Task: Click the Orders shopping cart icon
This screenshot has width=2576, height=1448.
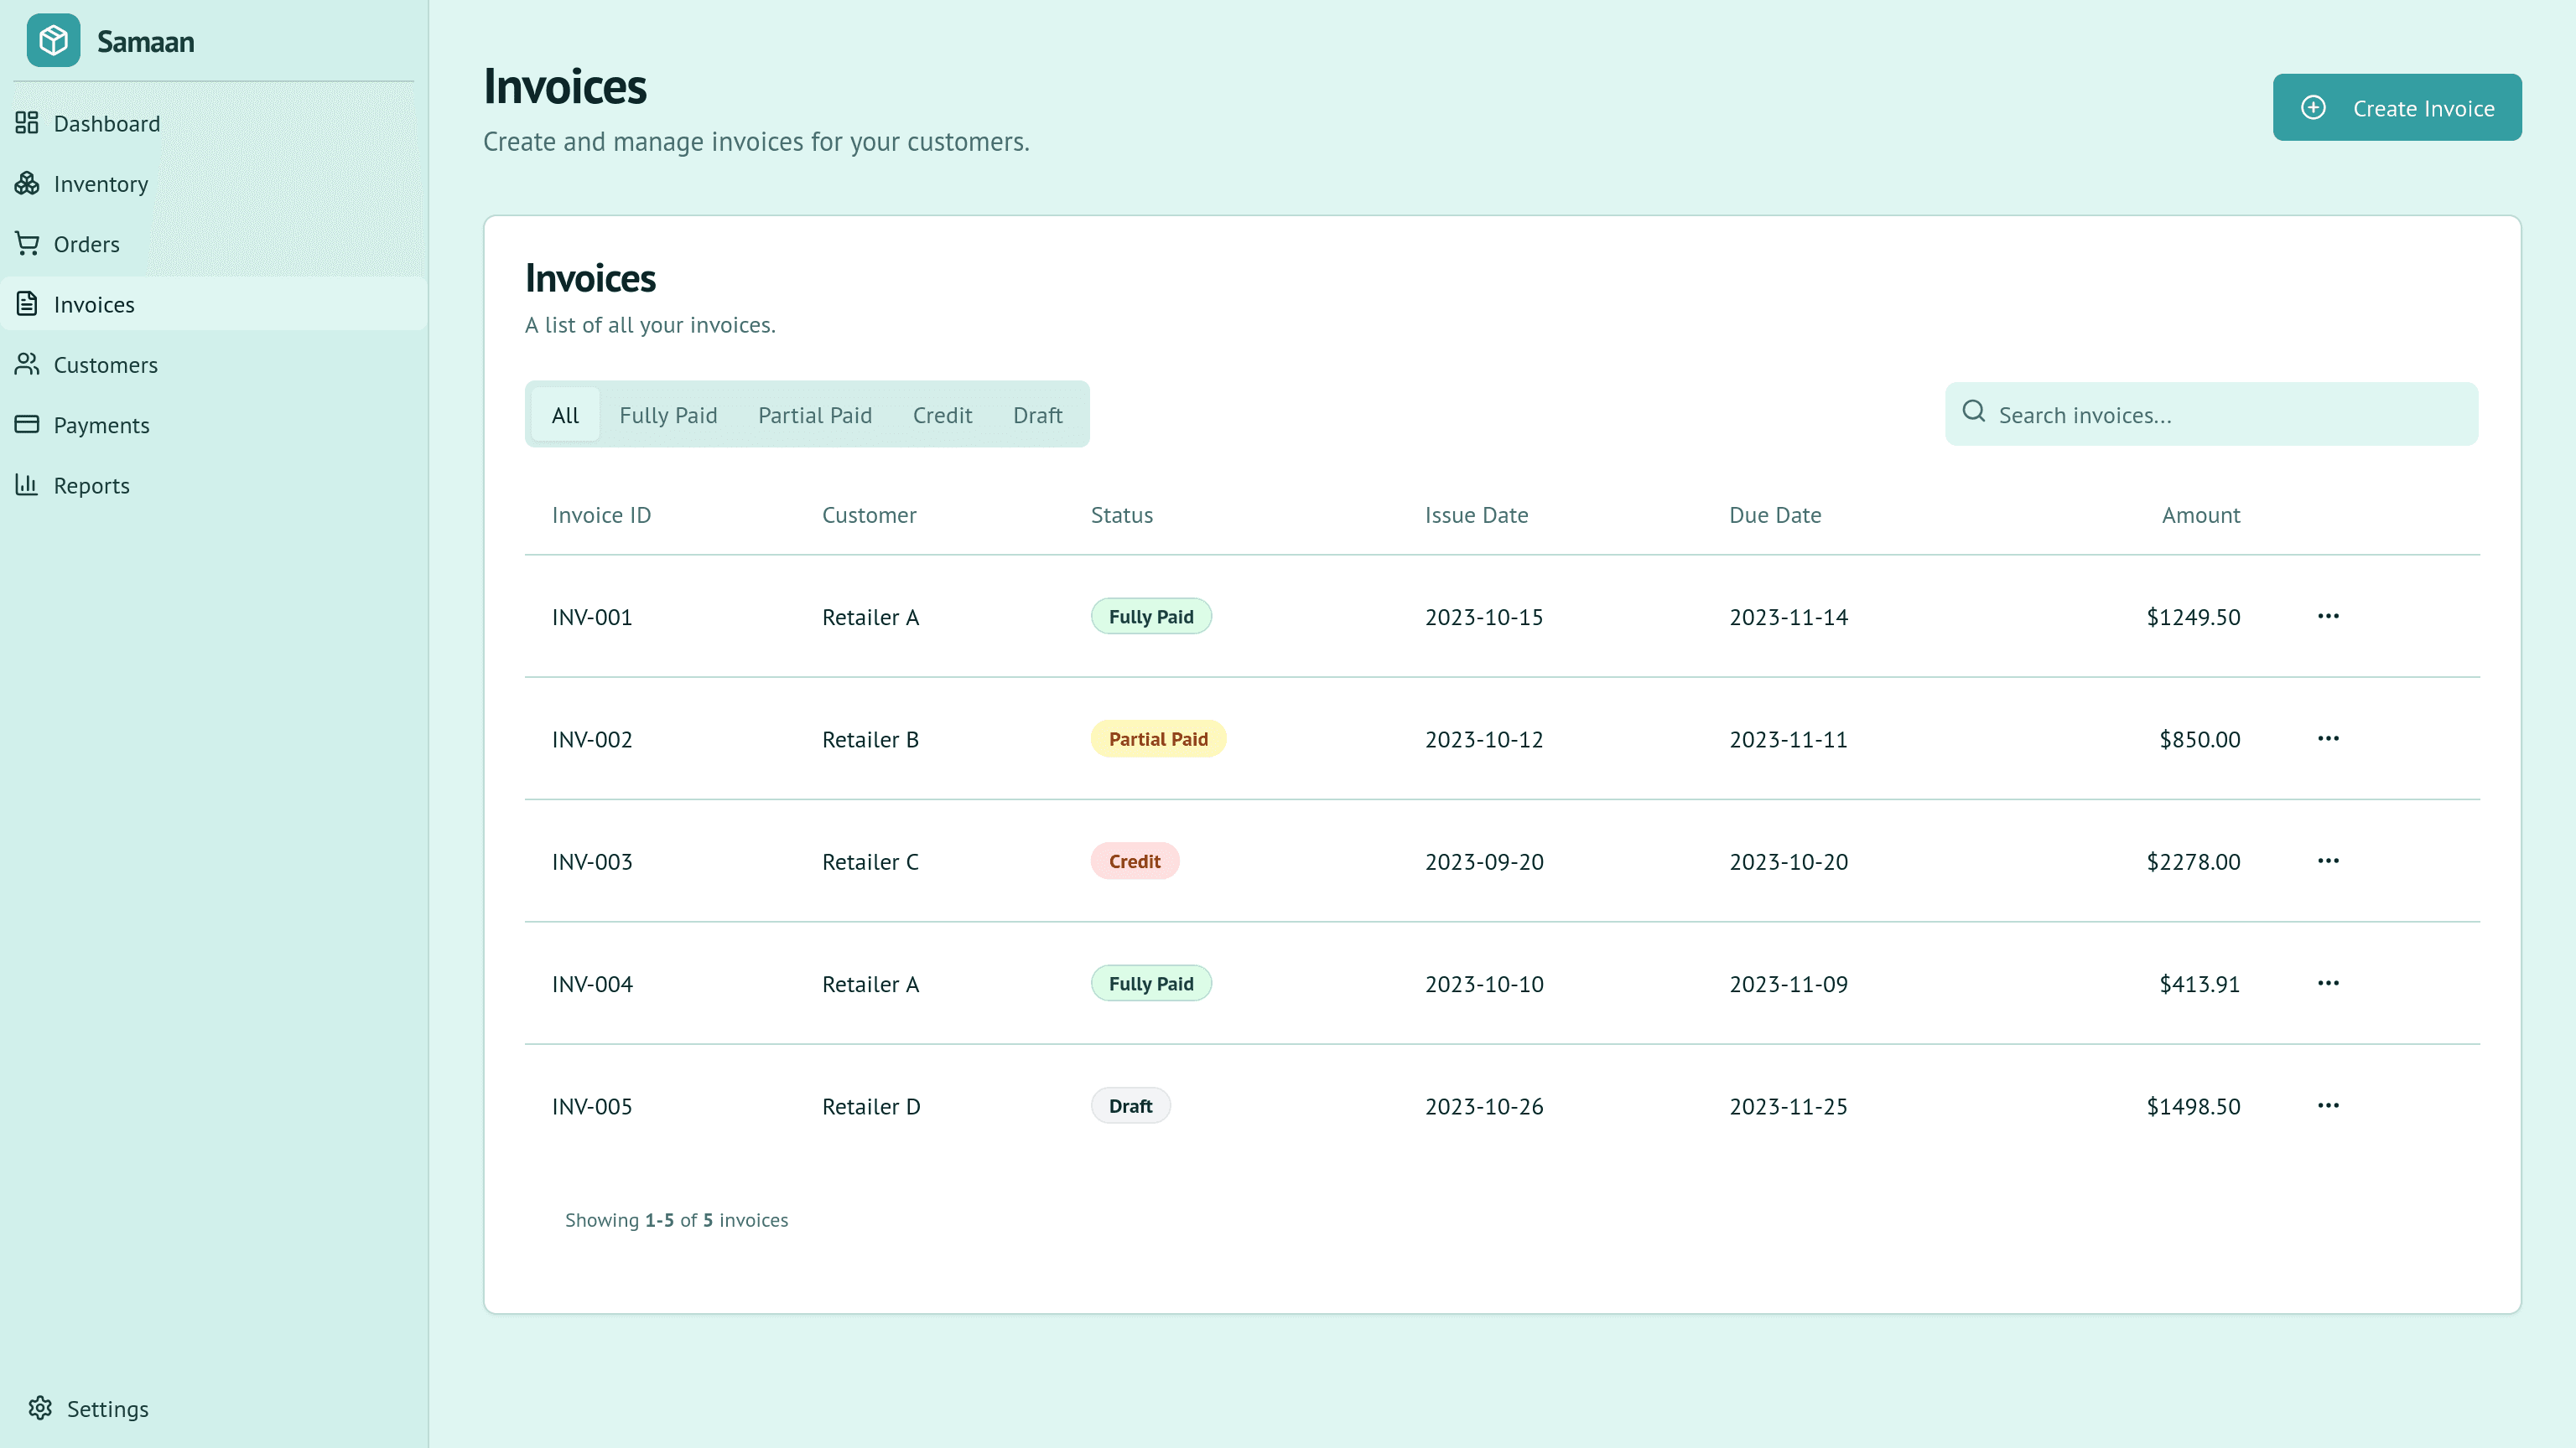Action: point(27,244)
